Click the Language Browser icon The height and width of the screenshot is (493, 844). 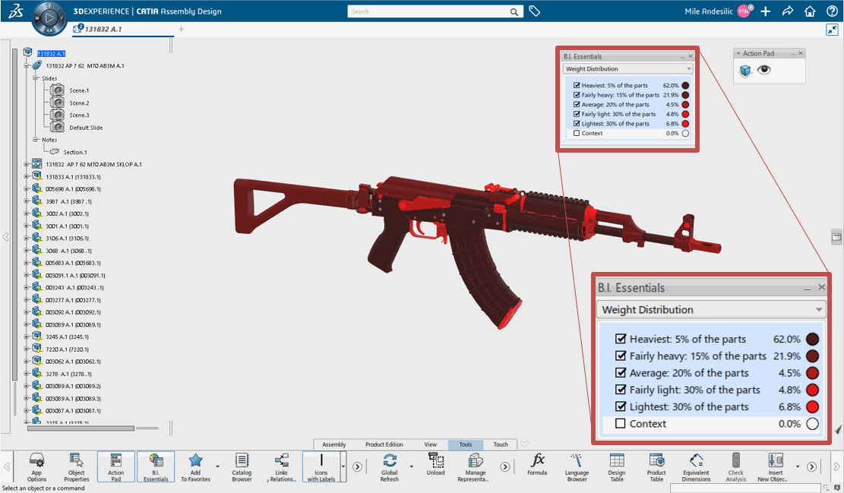pos(577,466)
